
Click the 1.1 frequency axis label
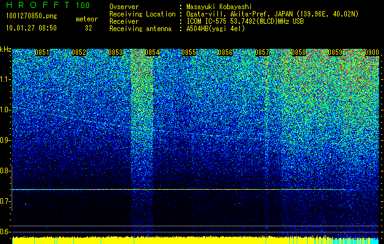[5, 79]
